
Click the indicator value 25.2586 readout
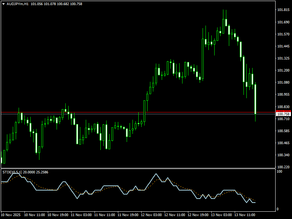42,172
